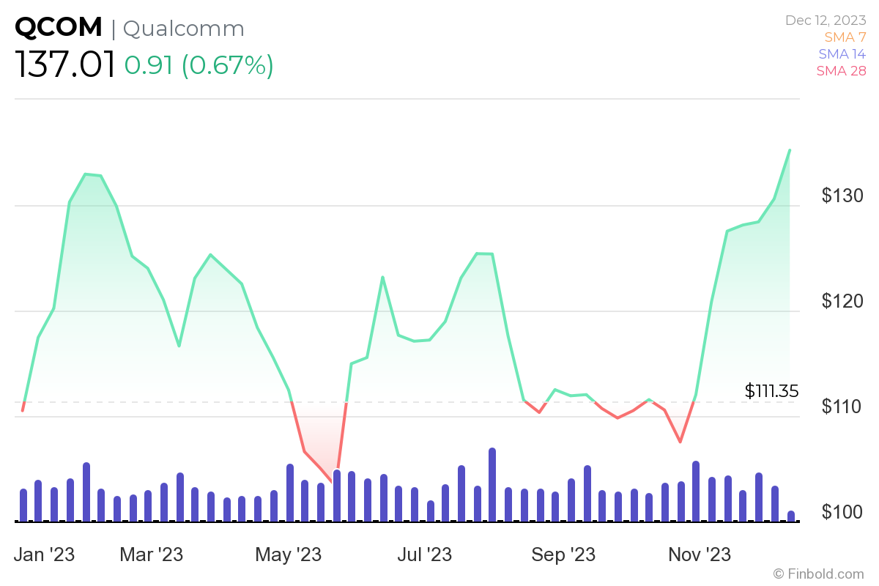Viewport: 879px width, 586px height.
Task: Click the $110 axis label
Action: click(x=842, y=407)
